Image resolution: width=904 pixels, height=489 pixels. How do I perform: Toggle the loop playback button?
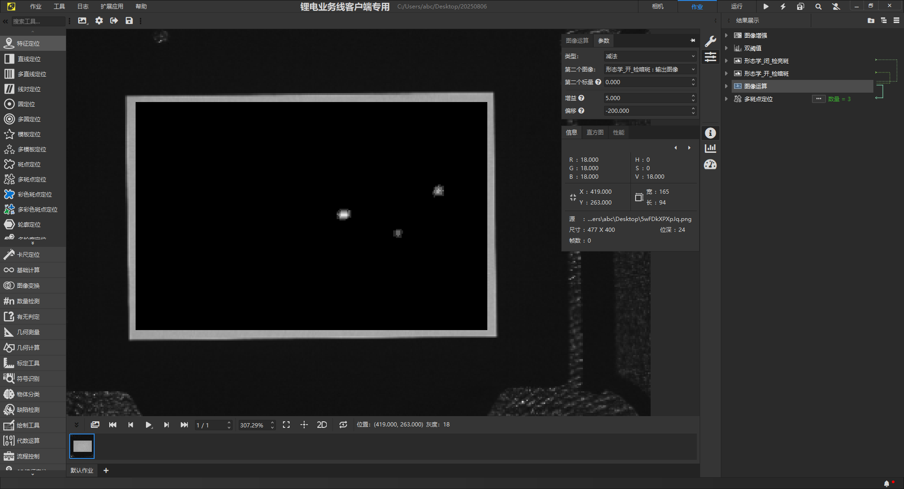pos(343,425)
